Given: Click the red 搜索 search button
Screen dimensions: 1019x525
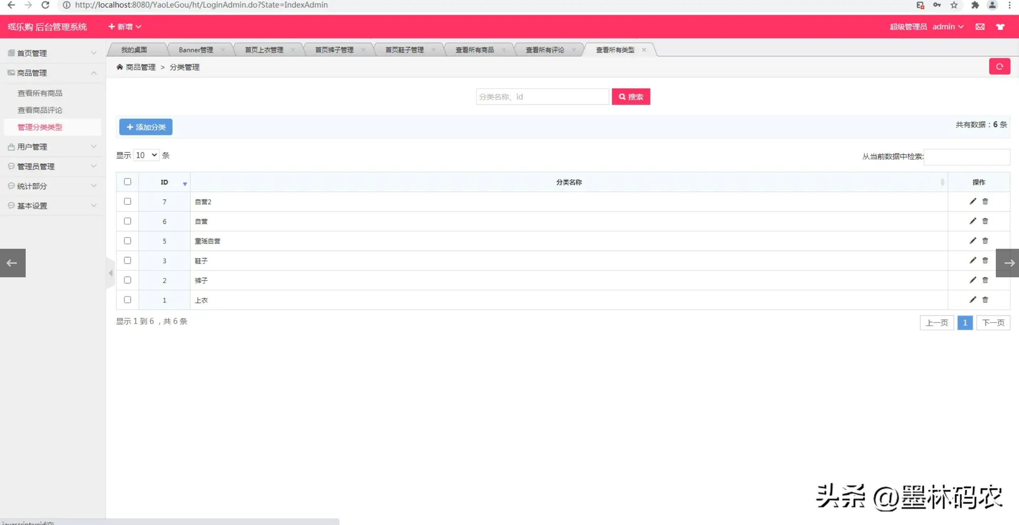Looking at the screenshot, I should (x=631, y=97).
